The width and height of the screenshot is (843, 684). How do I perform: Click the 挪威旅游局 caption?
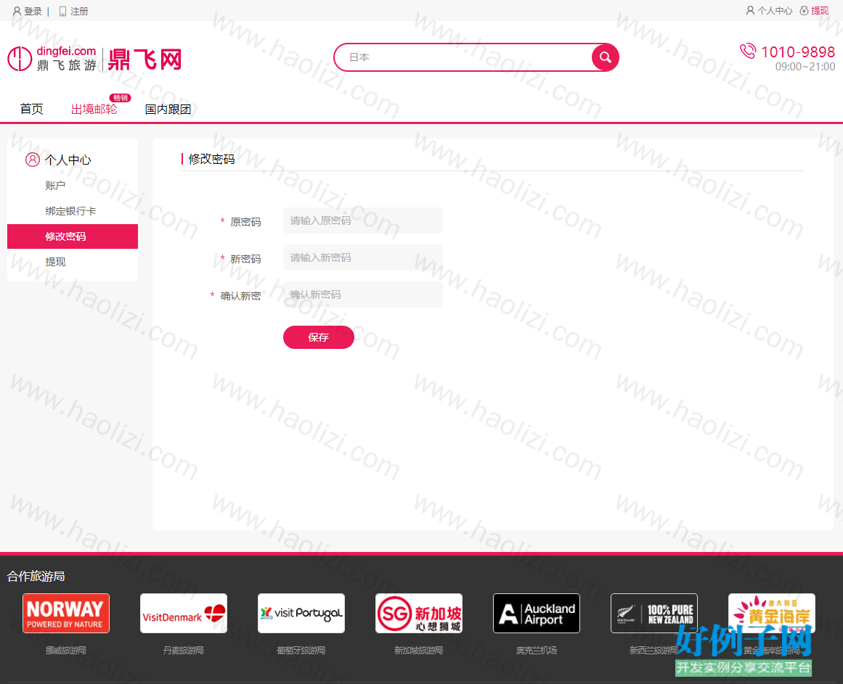pyautogui.click(x=65, y=650)
